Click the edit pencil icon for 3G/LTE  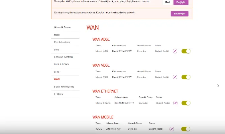coord(172,129)
